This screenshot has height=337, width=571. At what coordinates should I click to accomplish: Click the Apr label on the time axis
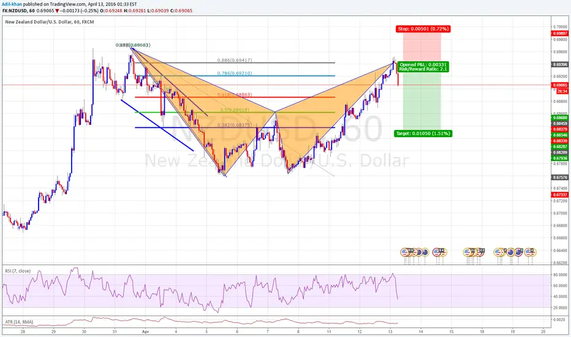click(146, 331)
